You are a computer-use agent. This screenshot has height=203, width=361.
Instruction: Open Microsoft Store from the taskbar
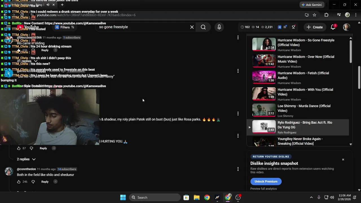coord(186,197)
